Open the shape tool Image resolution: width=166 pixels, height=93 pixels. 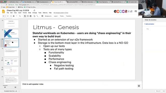pos(34,16)
